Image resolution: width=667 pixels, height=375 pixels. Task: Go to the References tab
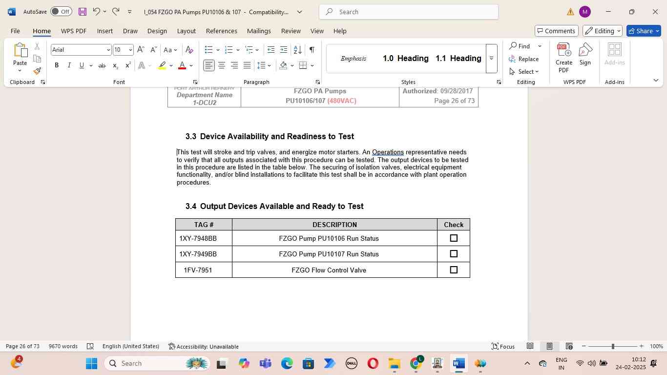pos(222,31)
